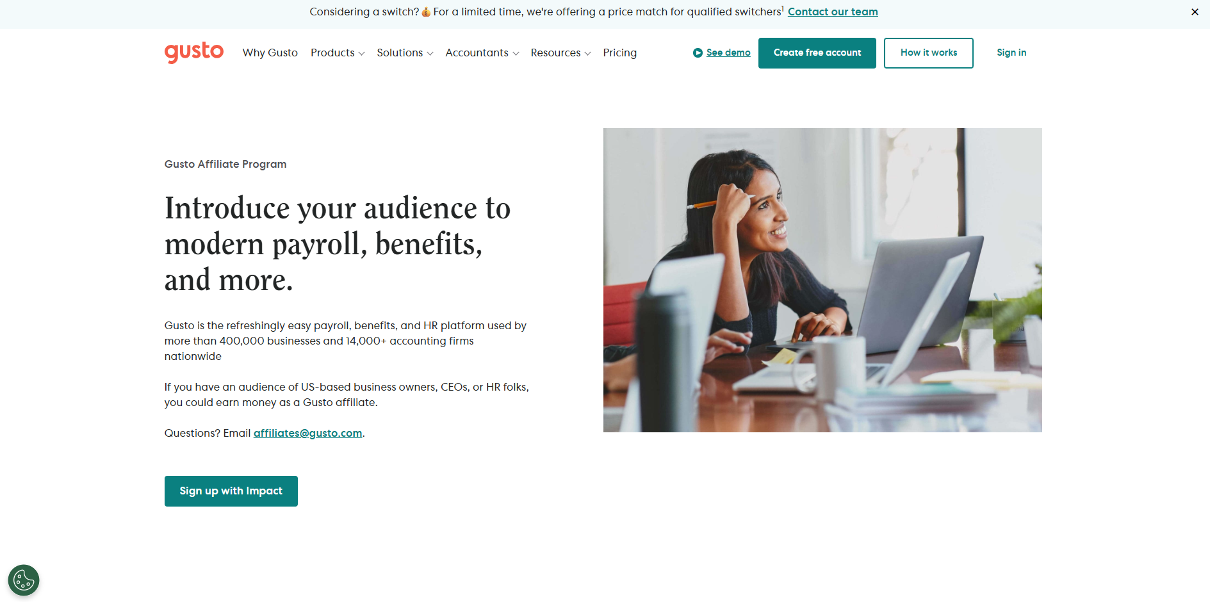Click the affiliates@gusto.com email link
1210x602 pixels.
click(307, 433)
